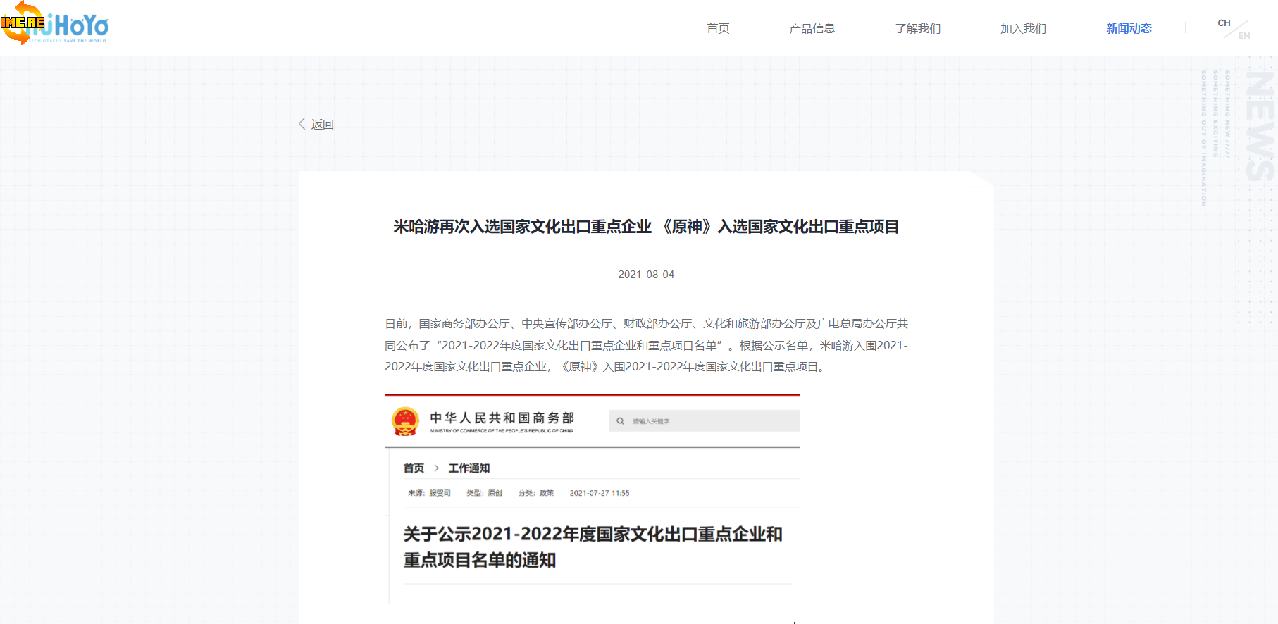Open the 加入我们 navigation item
The image size is (1278, 624).
(1023, 28)
